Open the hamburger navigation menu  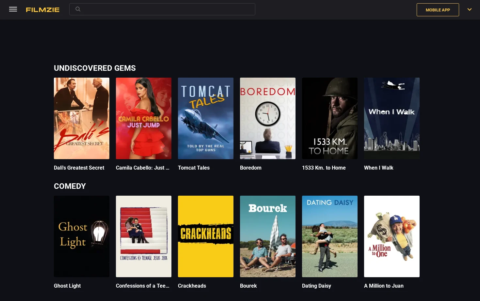[13, 9]
